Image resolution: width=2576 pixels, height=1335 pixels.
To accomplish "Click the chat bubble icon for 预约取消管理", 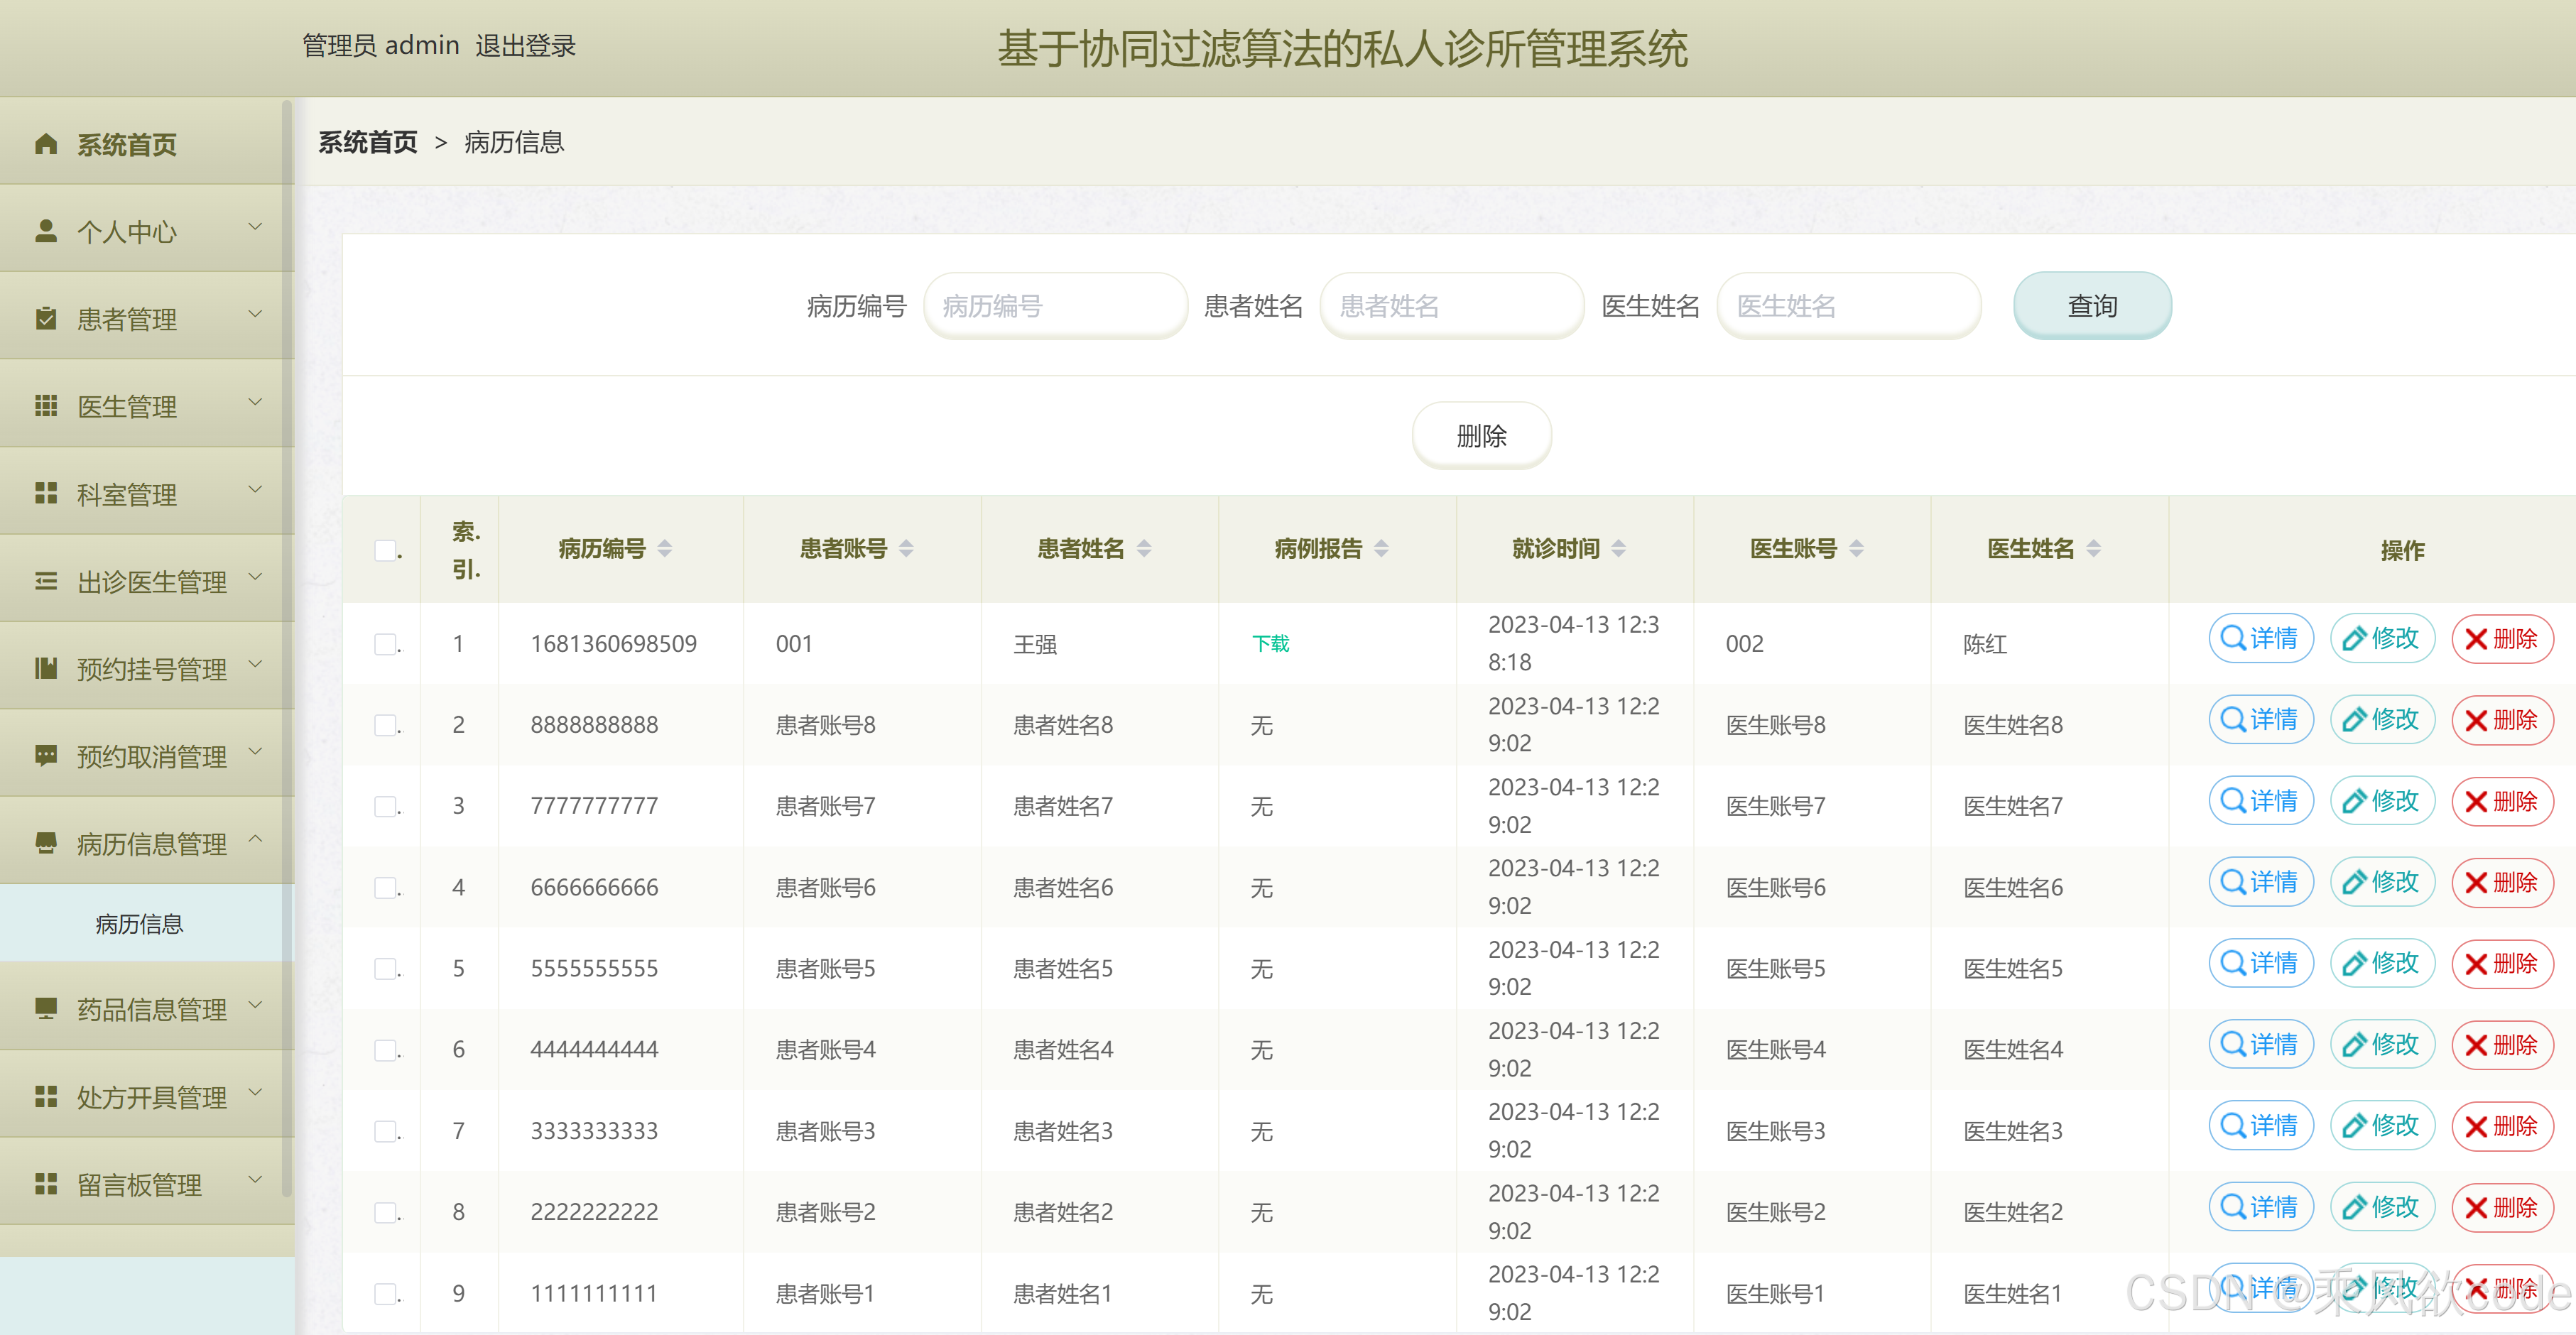I will point(46,755).
